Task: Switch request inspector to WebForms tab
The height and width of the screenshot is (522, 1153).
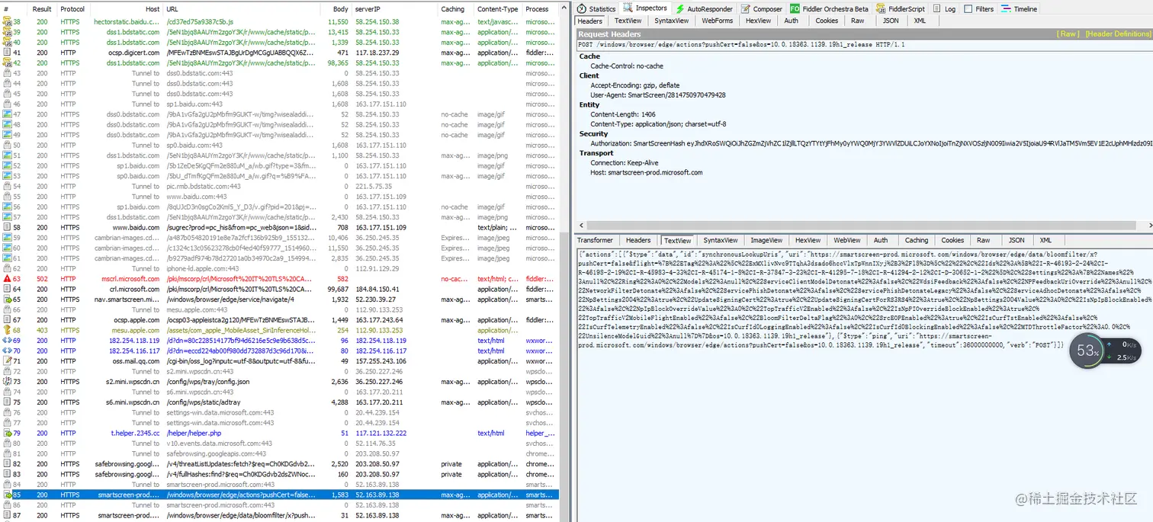Action: (718, 21)
